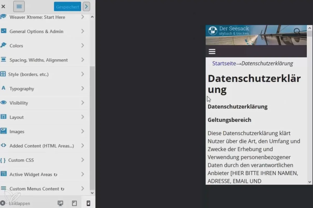Open Weaver Xtreme: Start Here section
Viewport: 313px width, 208px height.
click(45, 17)
